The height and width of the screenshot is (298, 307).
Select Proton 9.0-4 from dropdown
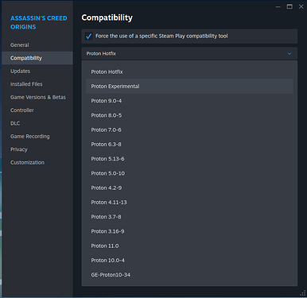189,101
